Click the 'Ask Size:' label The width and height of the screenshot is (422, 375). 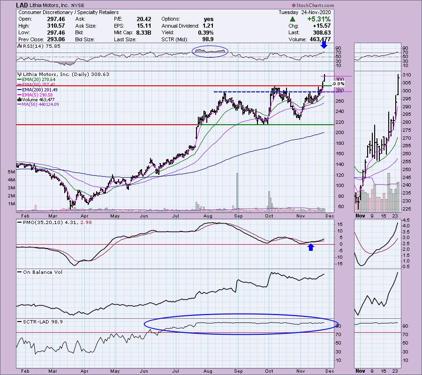coord(86,26)
